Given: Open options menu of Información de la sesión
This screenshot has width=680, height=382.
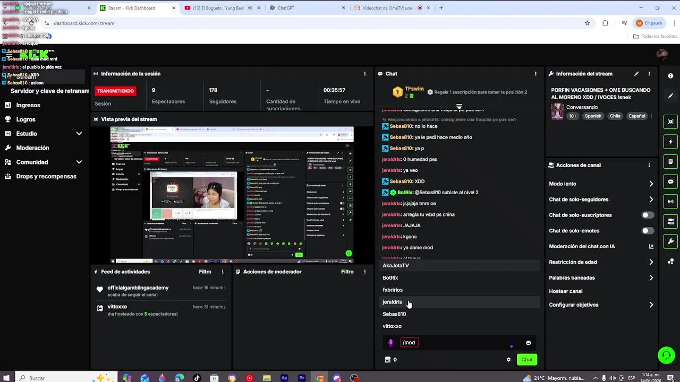Looking at the screenshot, I should pos(364,74).
